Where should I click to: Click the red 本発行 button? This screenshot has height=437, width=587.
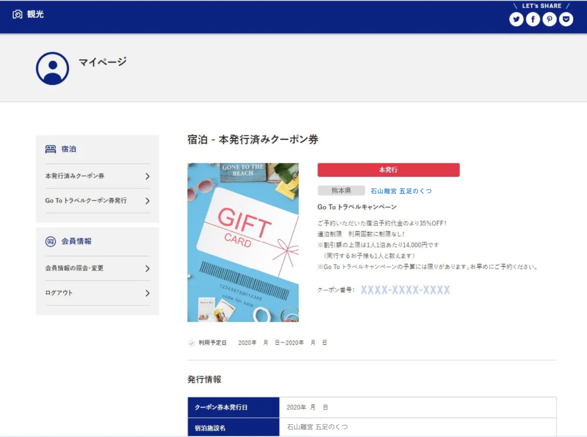click(388, 170)
